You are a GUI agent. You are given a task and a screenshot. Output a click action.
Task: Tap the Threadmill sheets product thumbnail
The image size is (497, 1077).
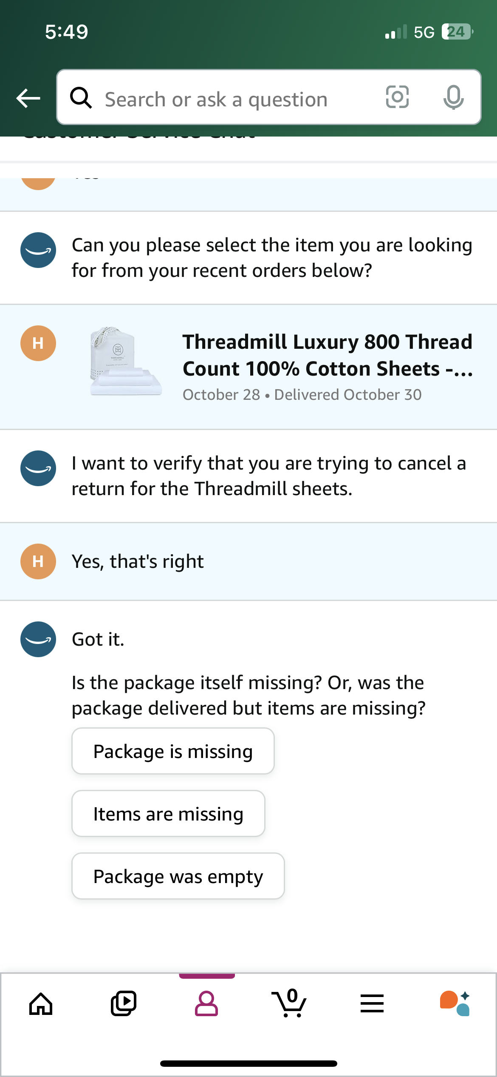pyautogui.click(x=126, y=362)
